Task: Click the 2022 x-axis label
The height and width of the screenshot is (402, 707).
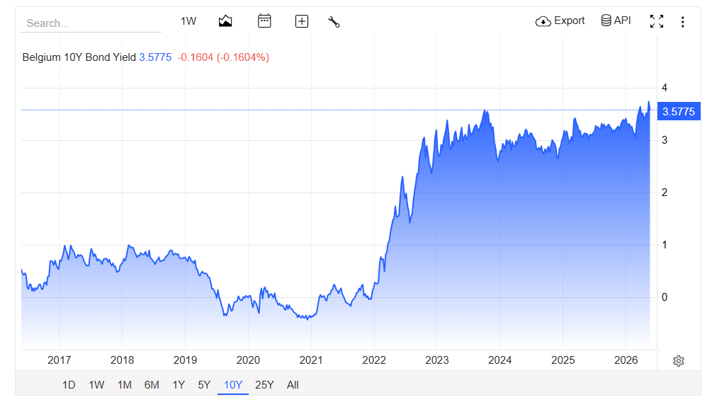Action: [x=374, y=360]
